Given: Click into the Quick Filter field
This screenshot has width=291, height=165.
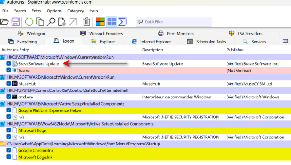Looking at the screenshot, I should (174, 22).
